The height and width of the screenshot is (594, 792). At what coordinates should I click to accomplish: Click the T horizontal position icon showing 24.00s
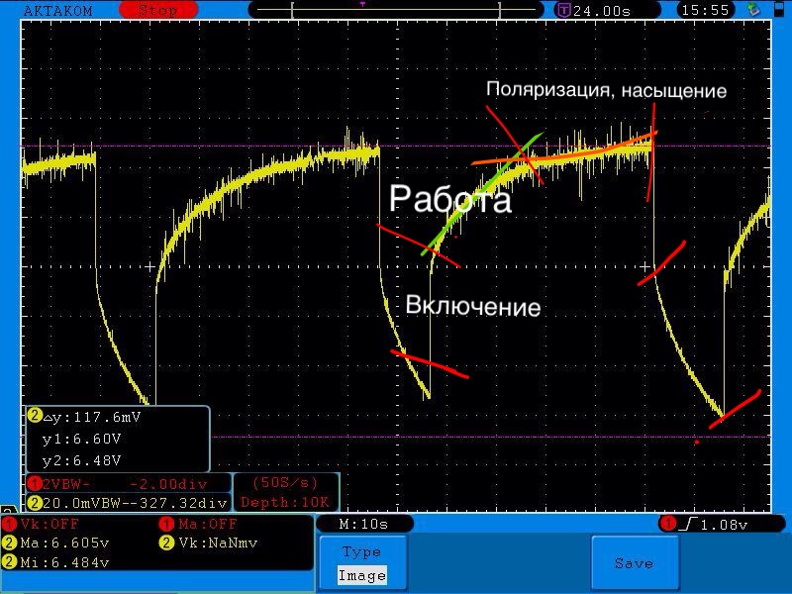pos(562,10)
